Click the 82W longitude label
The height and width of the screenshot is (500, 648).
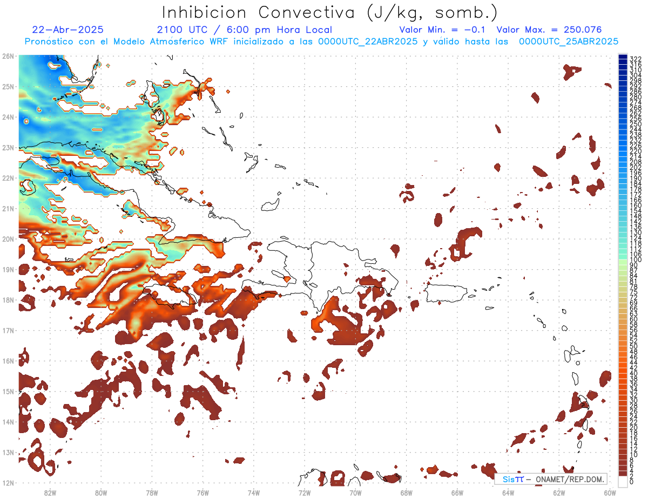[50, 492]
